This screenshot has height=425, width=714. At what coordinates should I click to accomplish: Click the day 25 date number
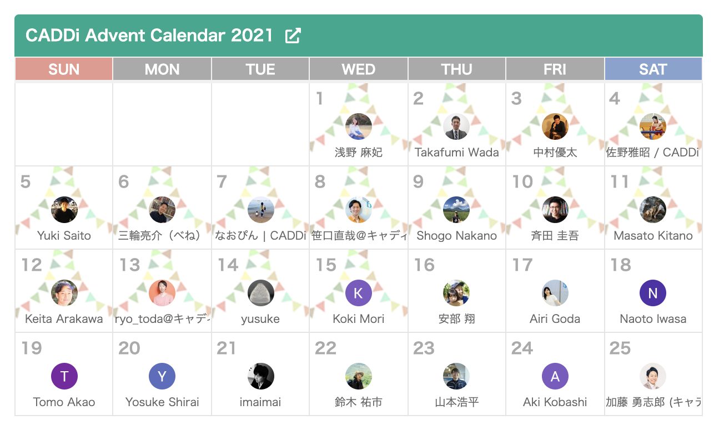pos(620,348)
